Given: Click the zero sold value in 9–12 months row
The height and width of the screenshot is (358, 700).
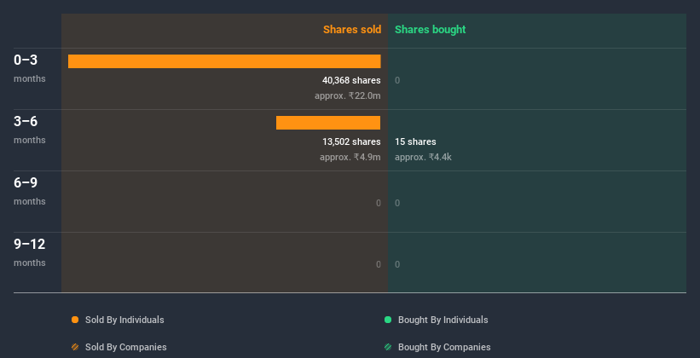Looking at the screenshot, I should (379, 264).
